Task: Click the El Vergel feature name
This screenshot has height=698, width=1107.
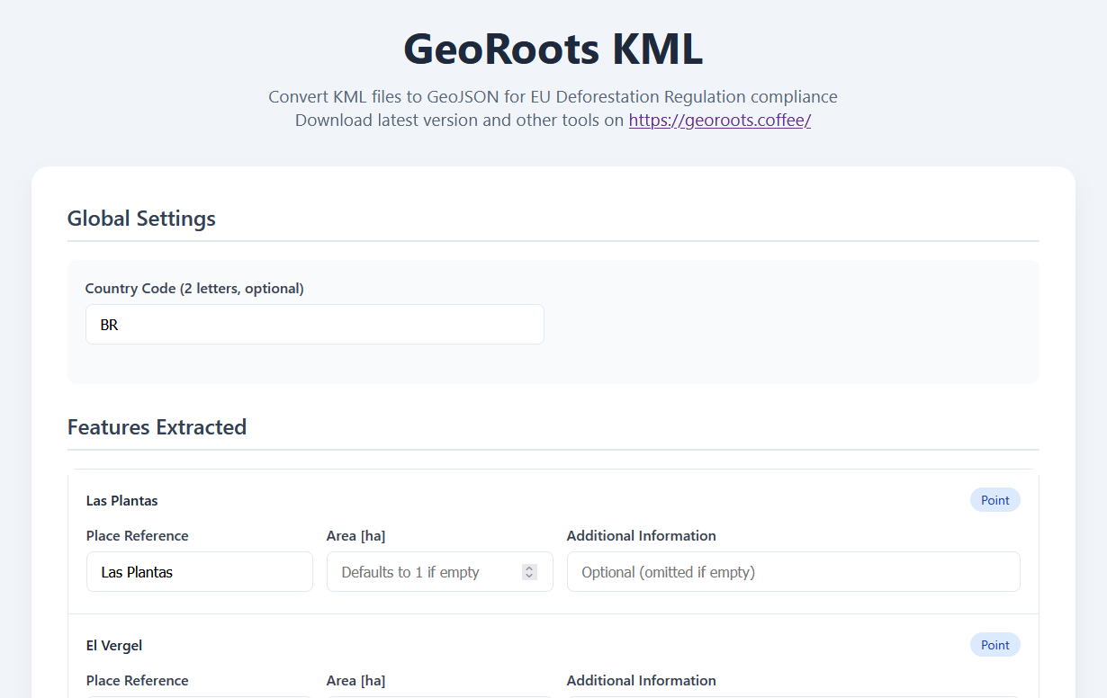Action: click(x=114, y=646)
